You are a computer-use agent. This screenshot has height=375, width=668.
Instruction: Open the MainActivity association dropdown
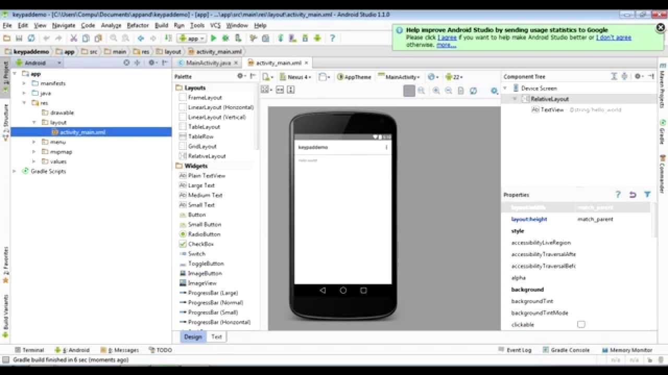coord(399,77)
